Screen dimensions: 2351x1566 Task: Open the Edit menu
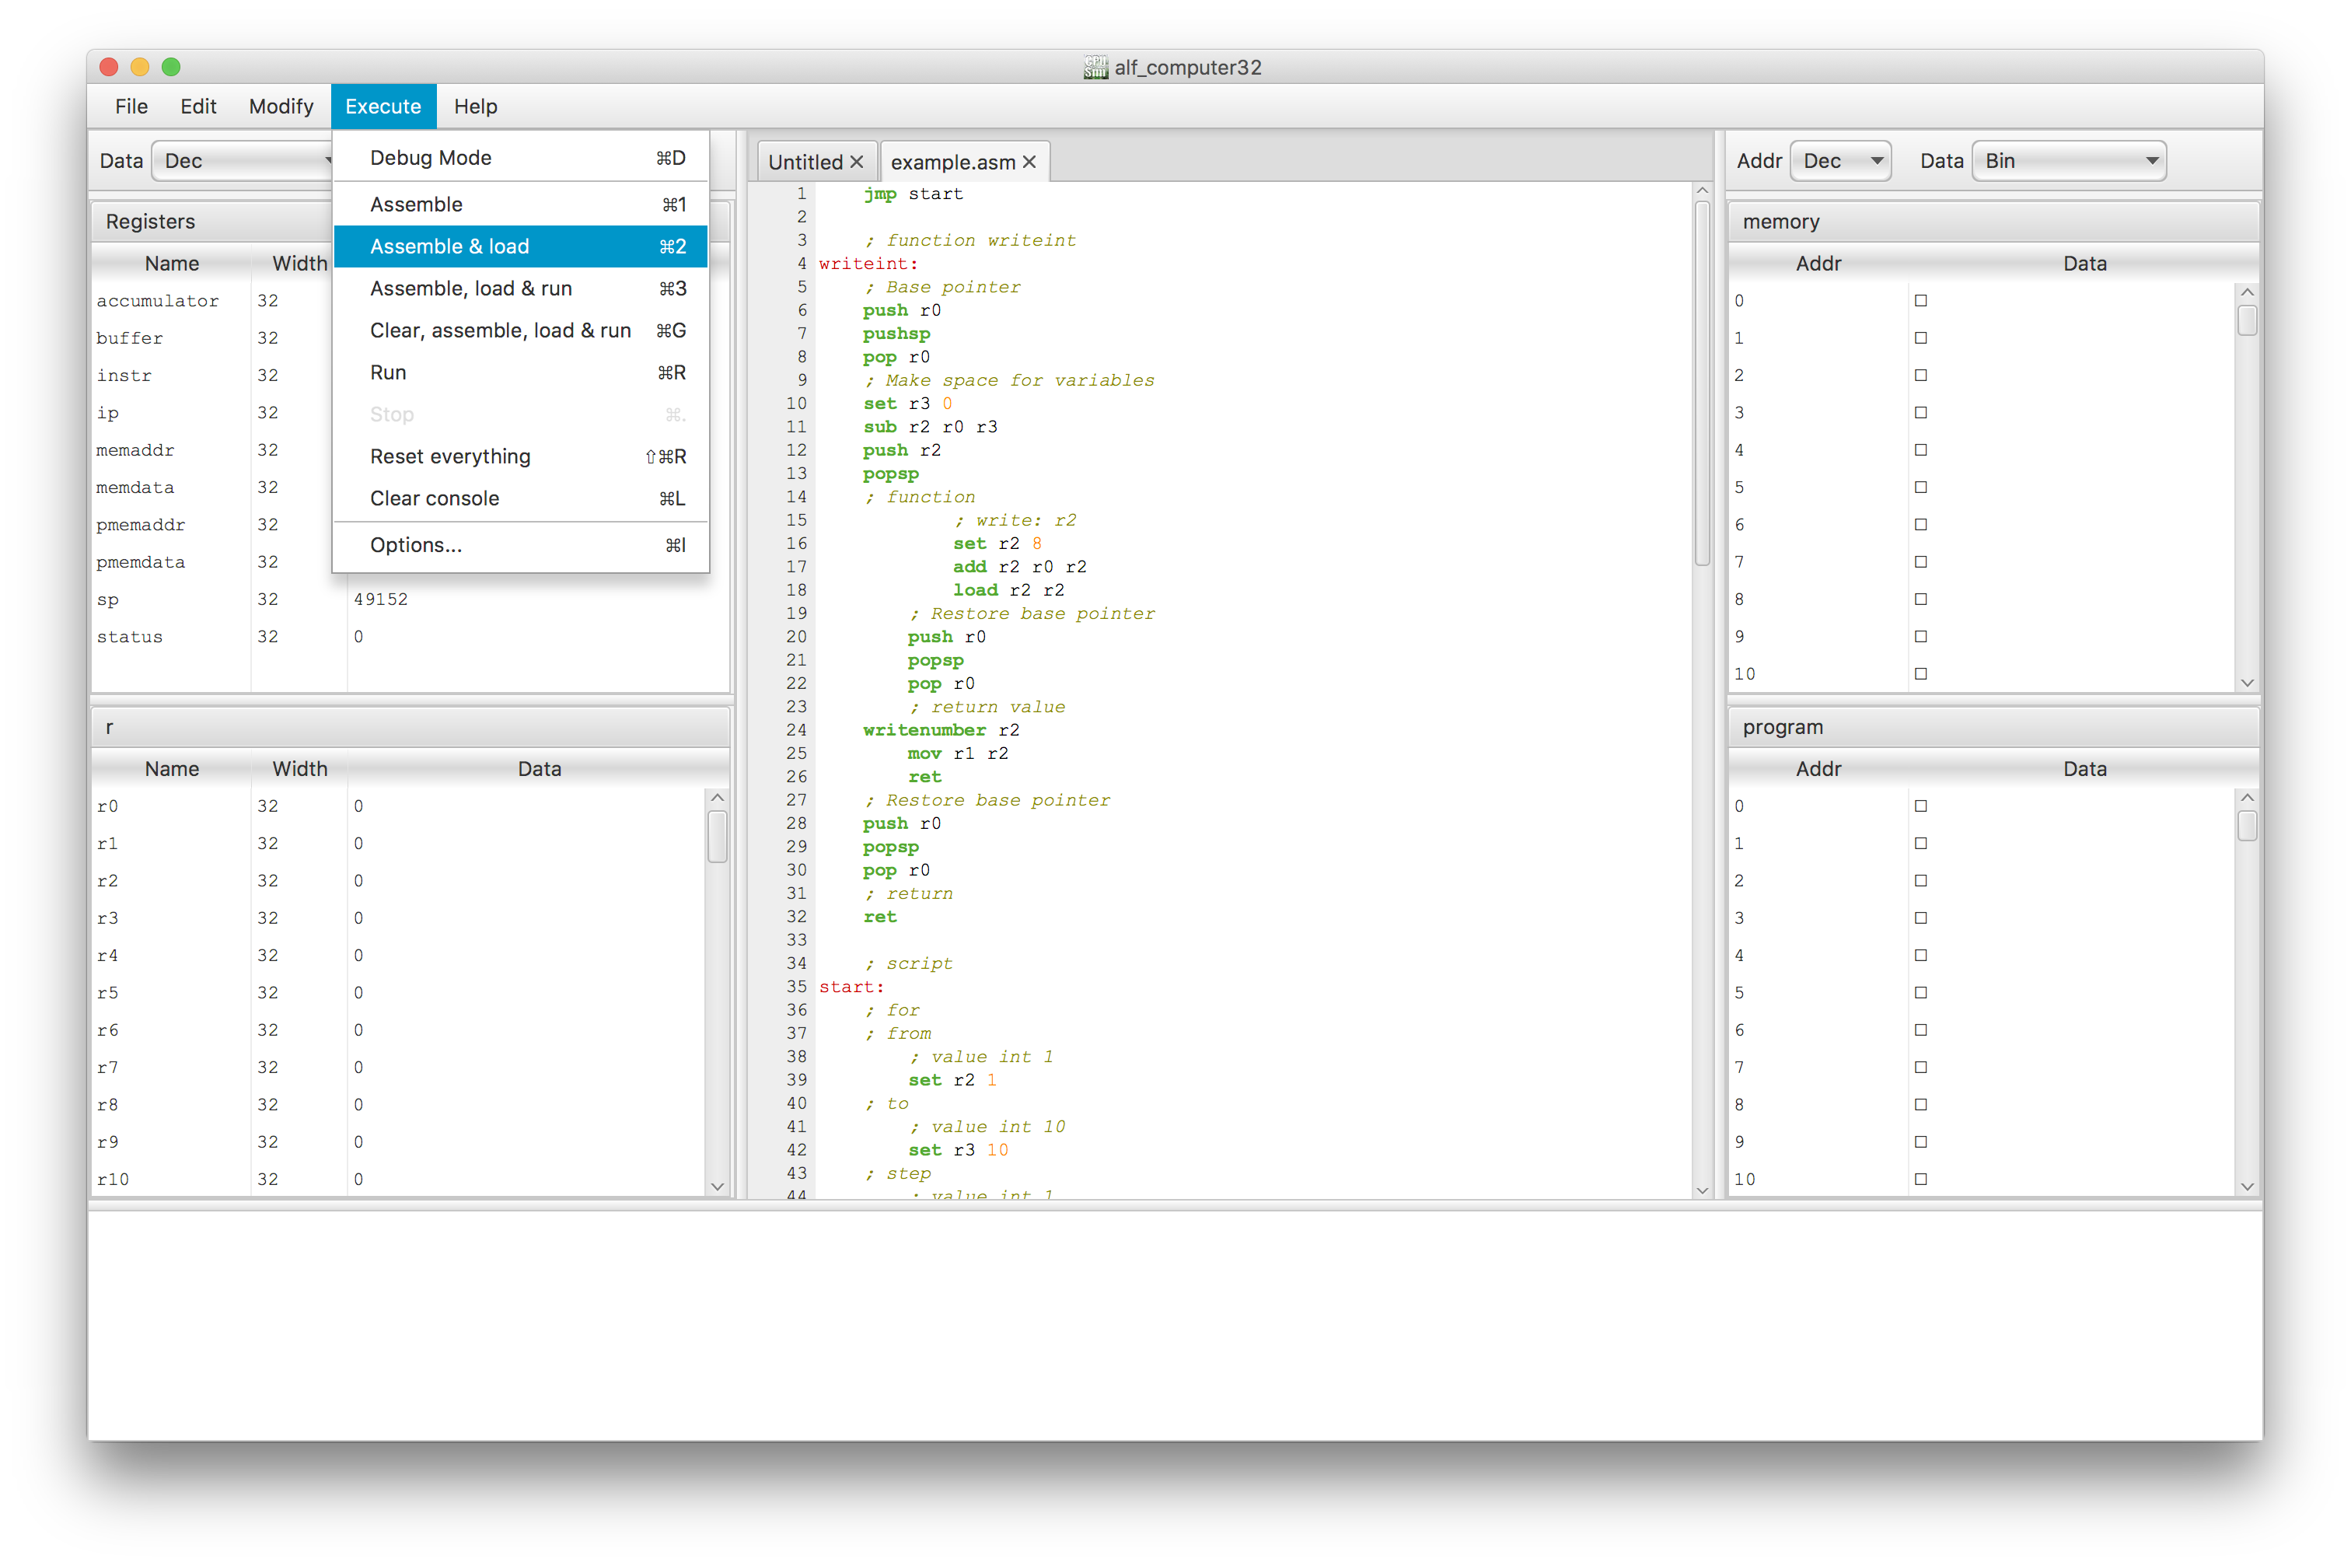click(x=197, y=106)
